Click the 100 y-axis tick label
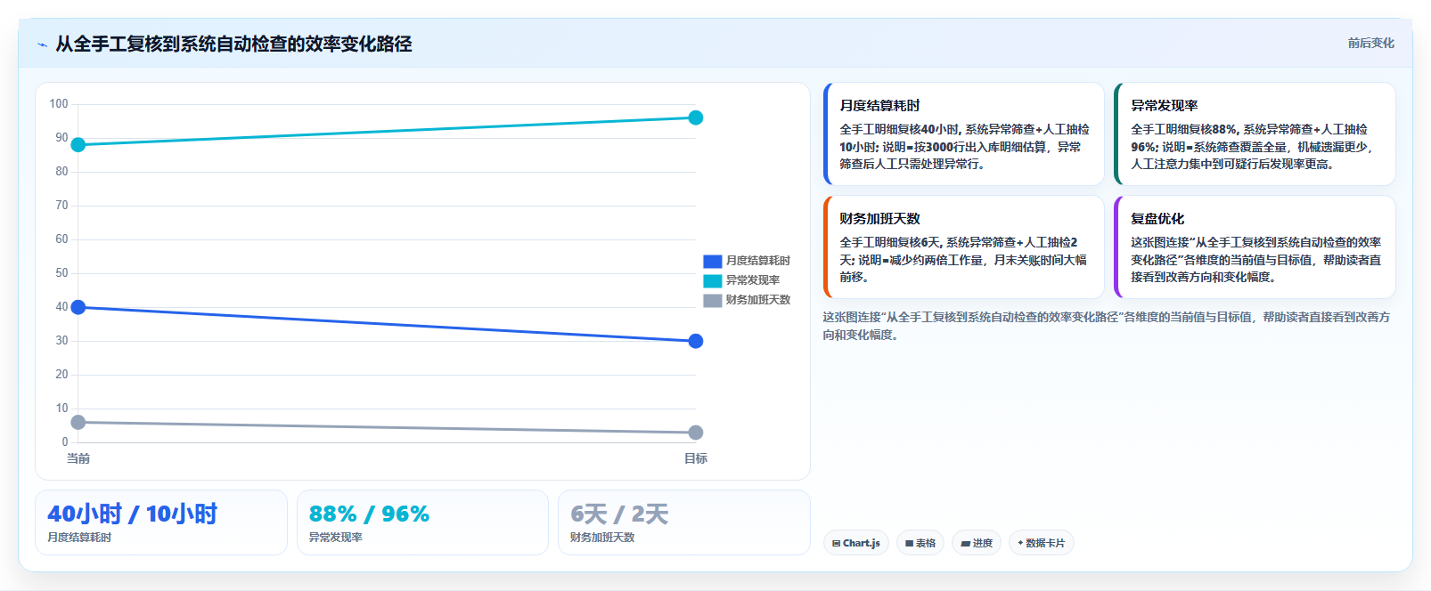 point(59,104)
